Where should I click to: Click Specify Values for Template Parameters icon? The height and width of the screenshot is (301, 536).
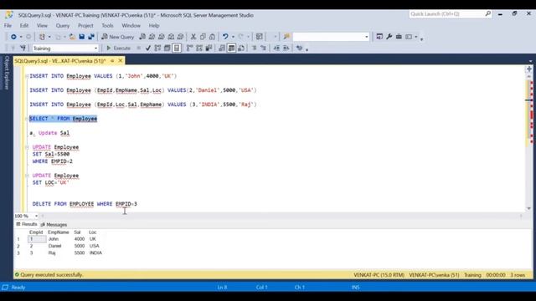point(300,48)
